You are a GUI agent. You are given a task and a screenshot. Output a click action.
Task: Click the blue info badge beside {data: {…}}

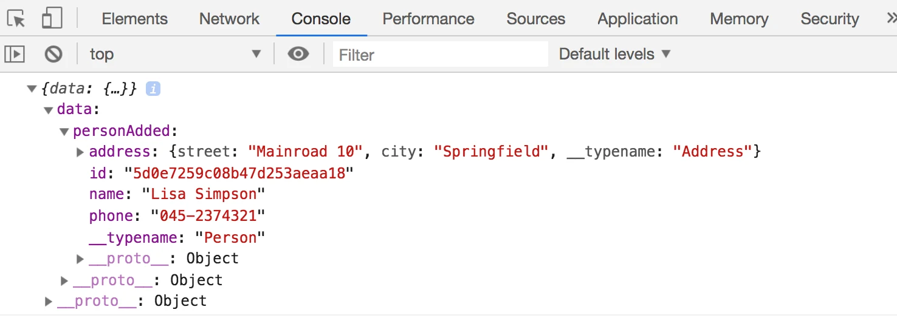click(x=153, y=89)
